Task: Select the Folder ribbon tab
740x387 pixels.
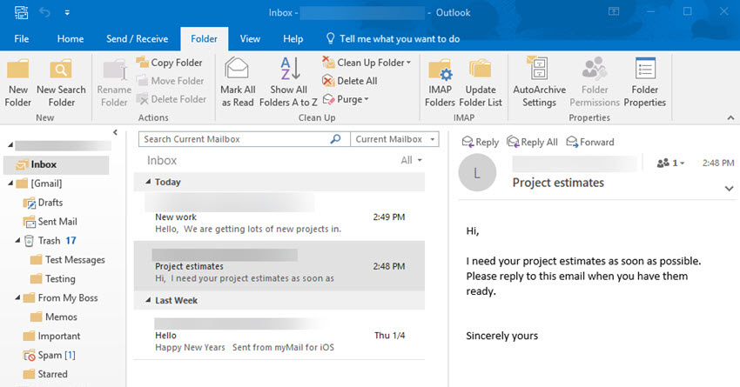Action: (x=204, y=38)
